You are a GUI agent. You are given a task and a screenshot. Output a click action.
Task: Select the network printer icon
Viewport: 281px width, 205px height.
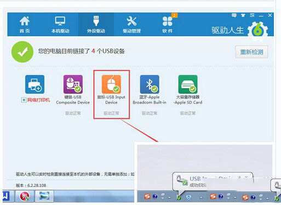pyautogui.click(x=35, y=84)
